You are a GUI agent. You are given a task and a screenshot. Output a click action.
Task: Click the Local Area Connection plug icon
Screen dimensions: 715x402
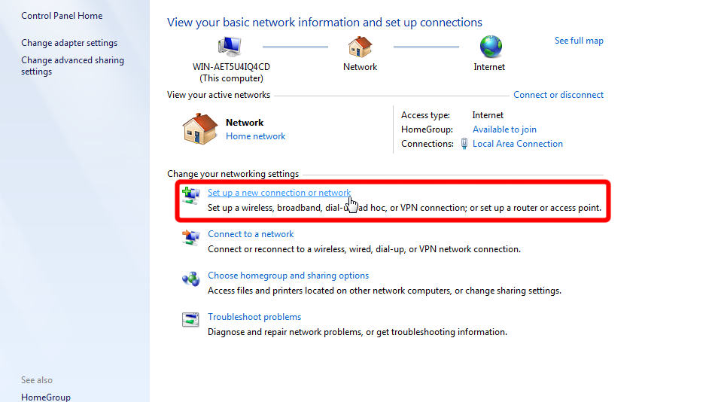(464, 144)
